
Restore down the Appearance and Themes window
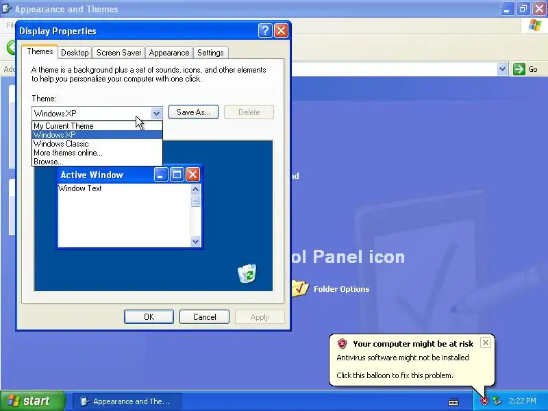523,9
